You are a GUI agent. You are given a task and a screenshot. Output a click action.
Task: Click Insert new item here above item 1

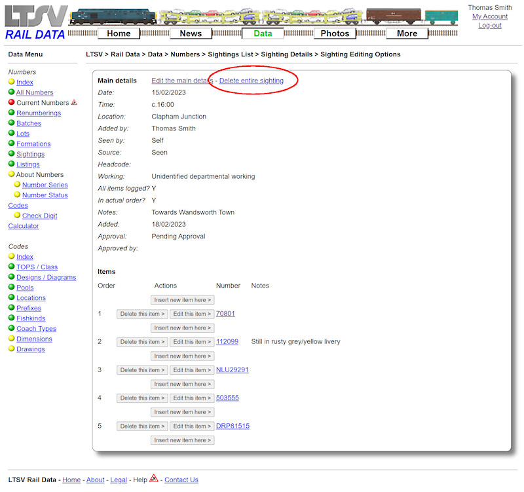(182, 299)
